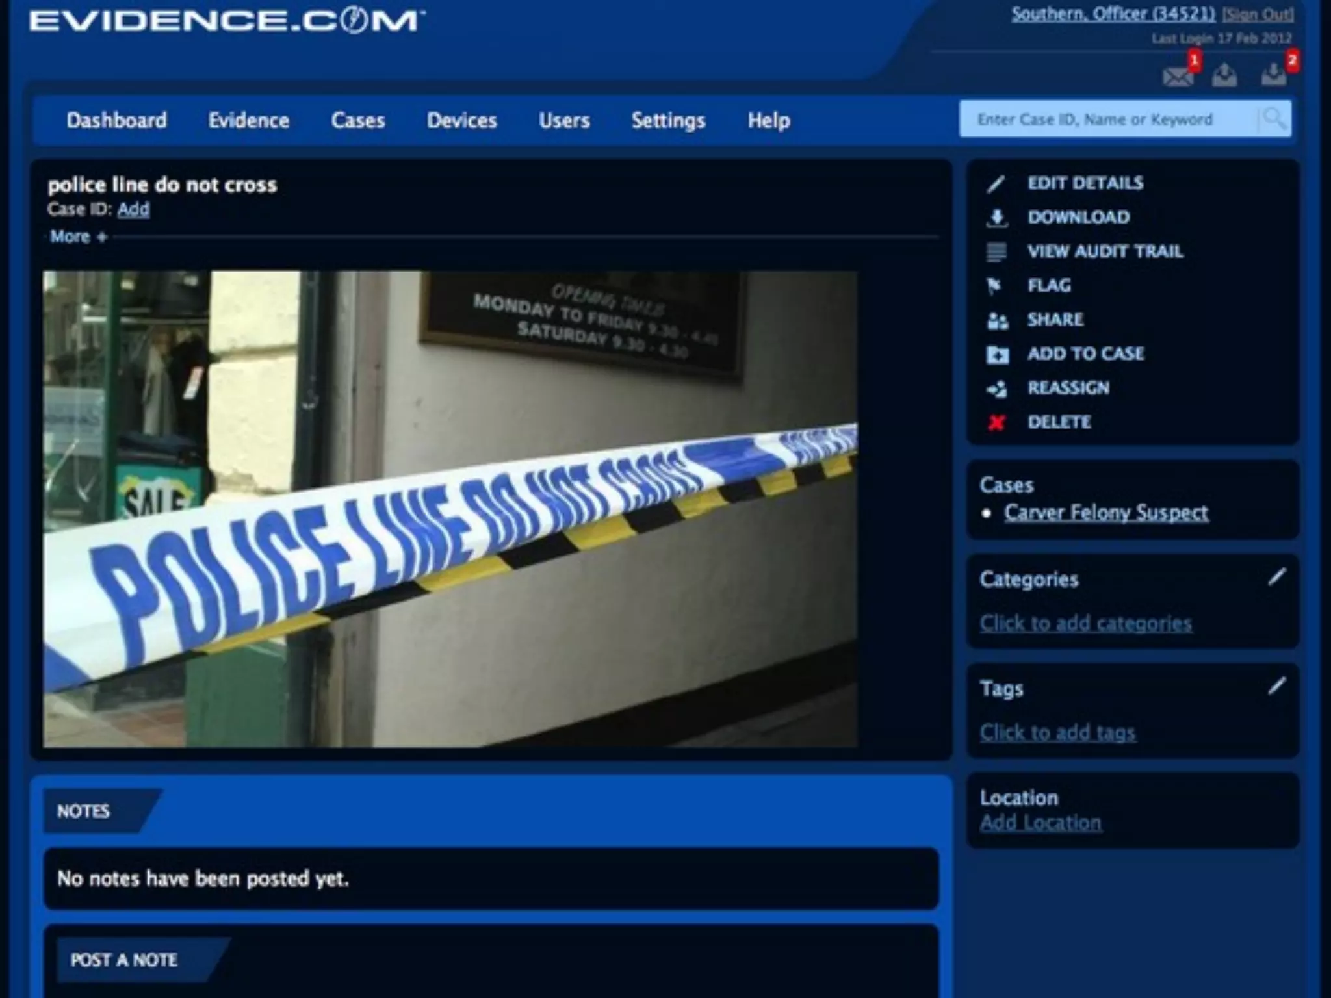The width and height of the screenshot is (1331, 998).
Task: Click the 'Click to add categories' link
Action: [x=1086, y=623]
